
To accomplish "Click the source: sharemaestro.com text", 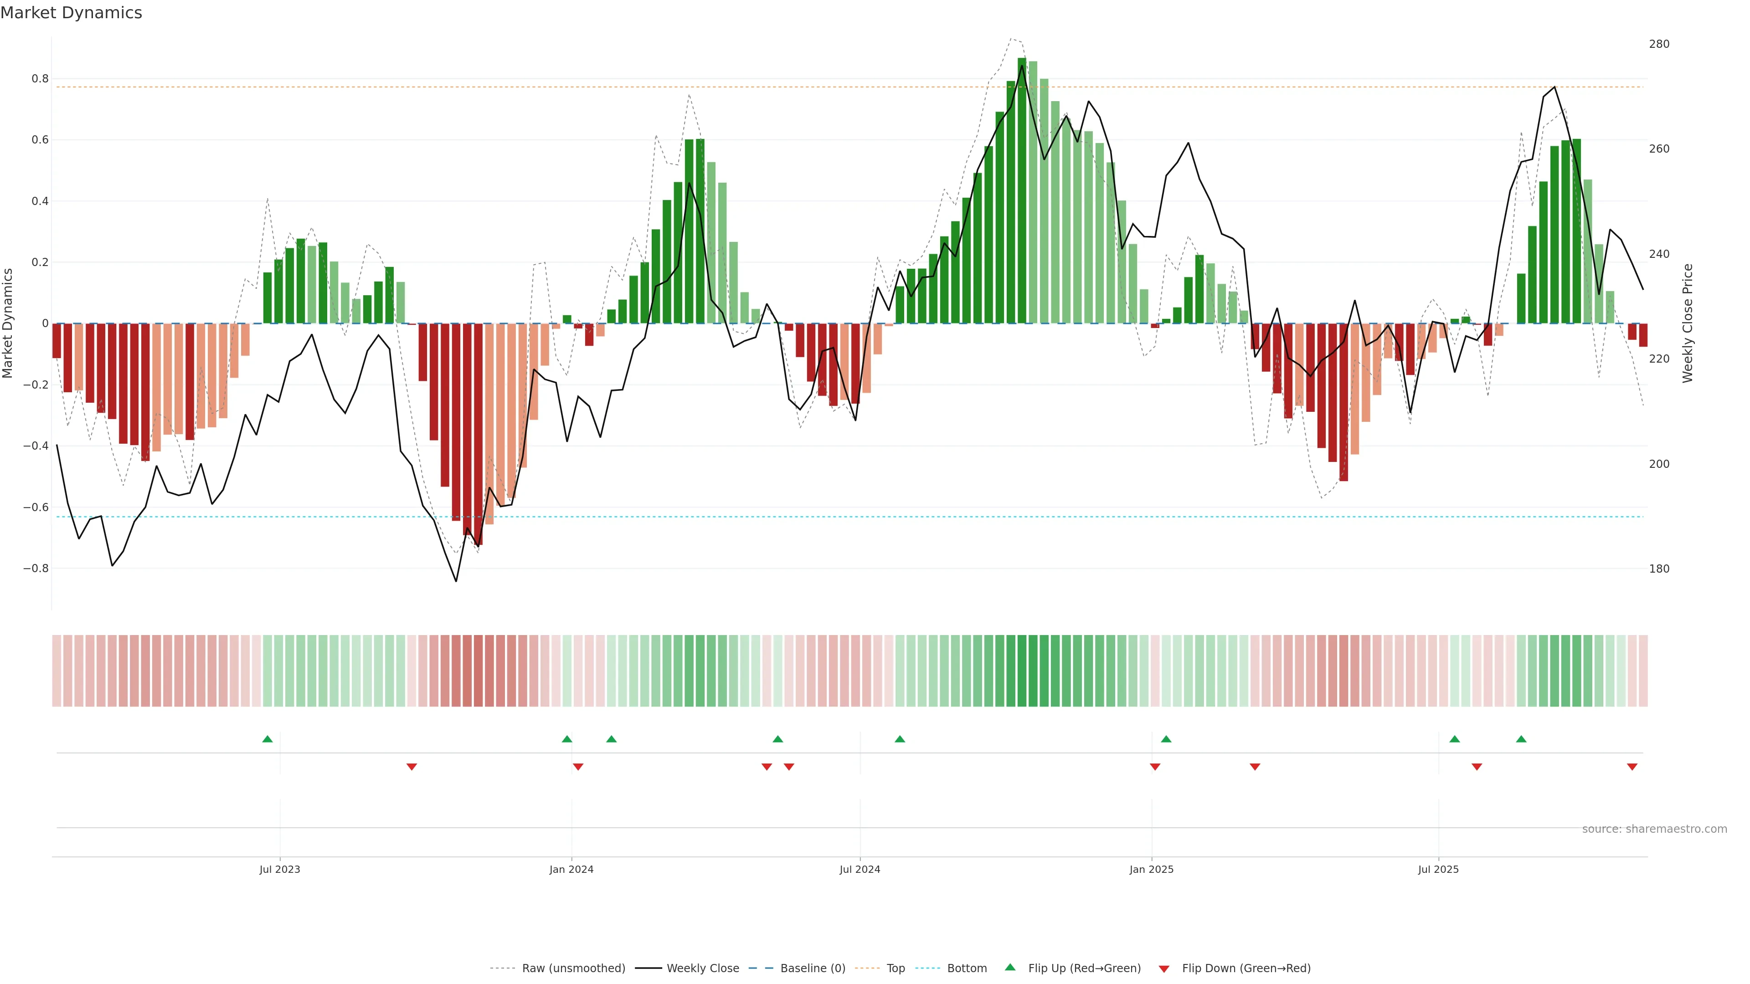I will pyautogui.click(x=1654, y=829).
